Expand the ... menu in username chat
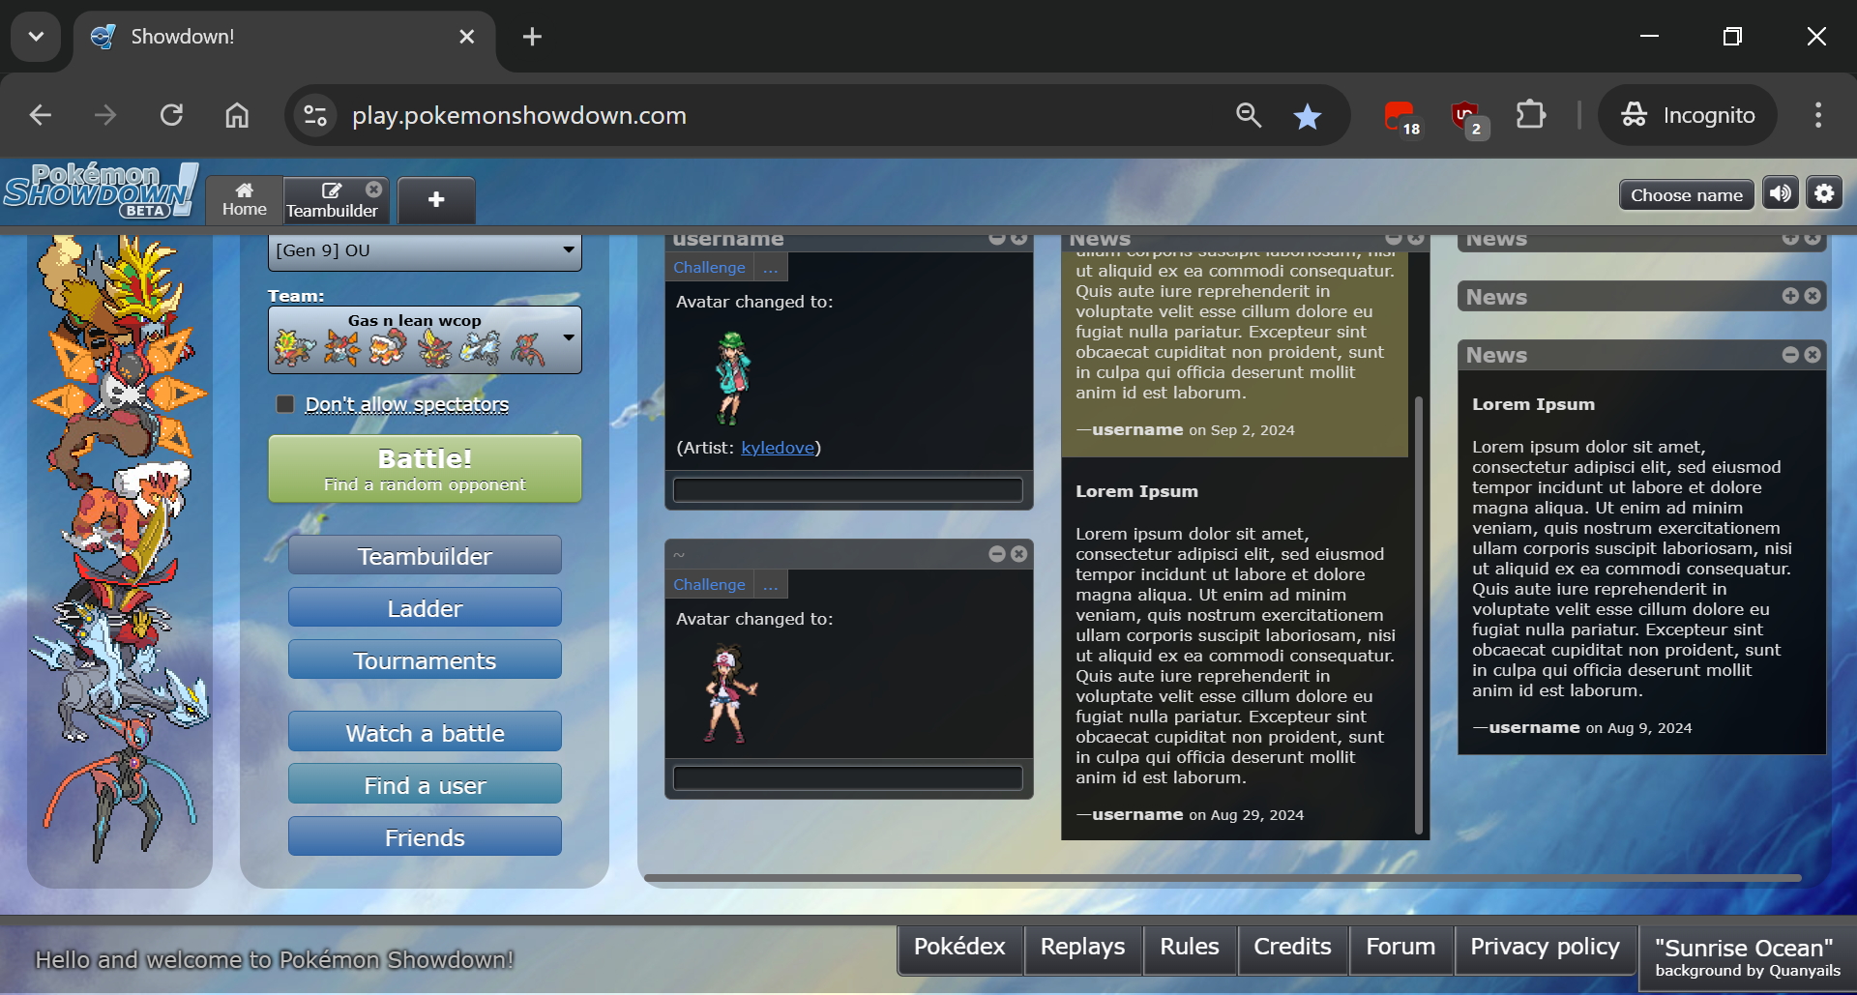This screenshot has width=1857, height=995. 770,268
